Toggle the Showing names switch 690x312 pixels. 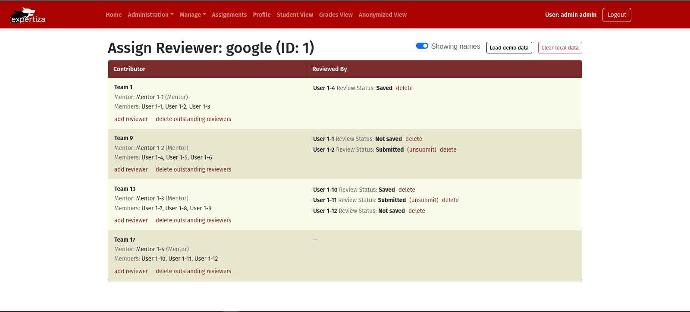click(422, 46)
